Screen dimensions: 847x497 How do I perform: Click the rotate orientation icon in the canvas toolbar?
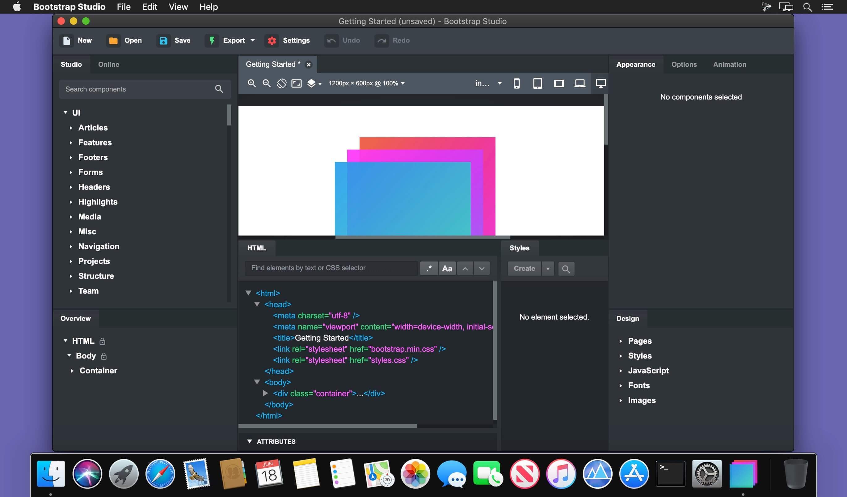[x=281, y=83]
